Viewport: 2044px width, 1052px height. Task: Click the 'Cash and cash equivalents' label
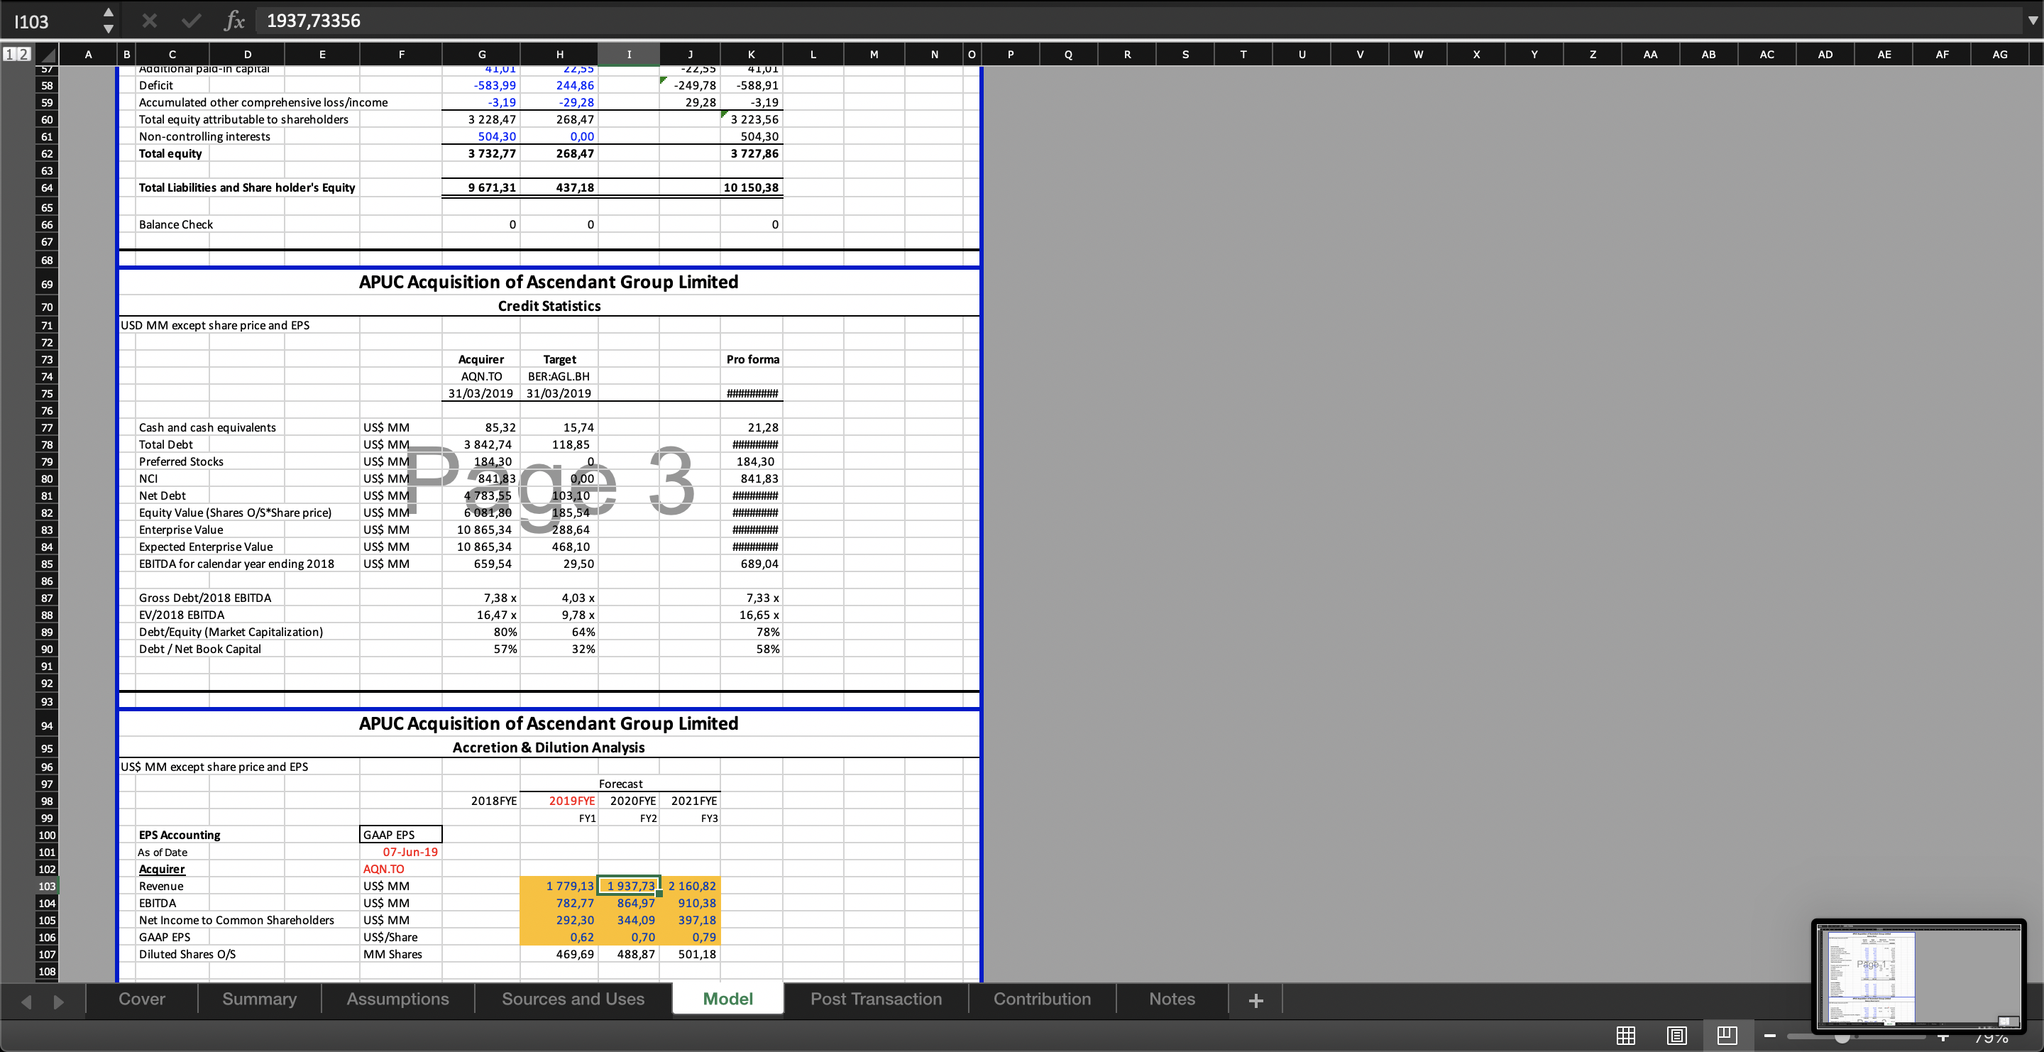(207, 427)
